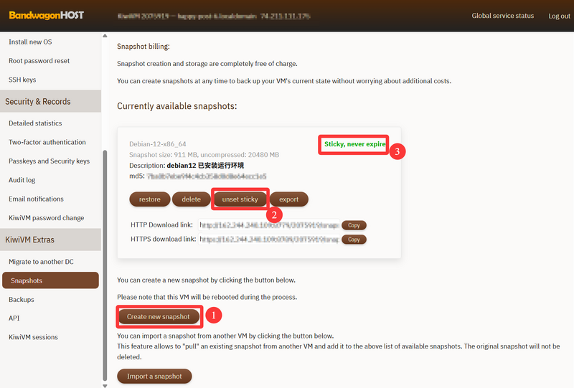The width and height of the screenshot is (574, 388).
Task: Open Detailed statistics page
Action: coord(35,123)
